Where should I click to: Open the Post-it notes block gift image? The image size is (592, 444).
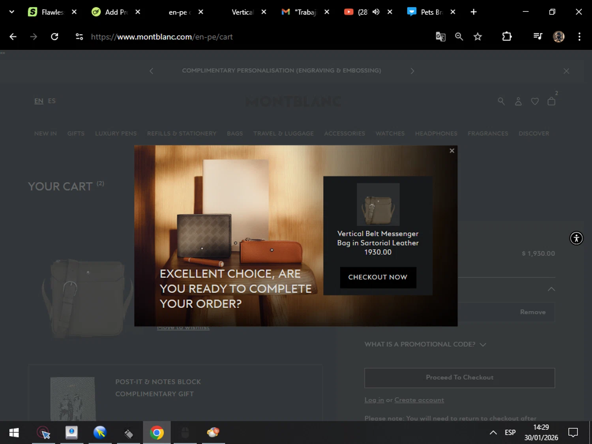[73, 399]
